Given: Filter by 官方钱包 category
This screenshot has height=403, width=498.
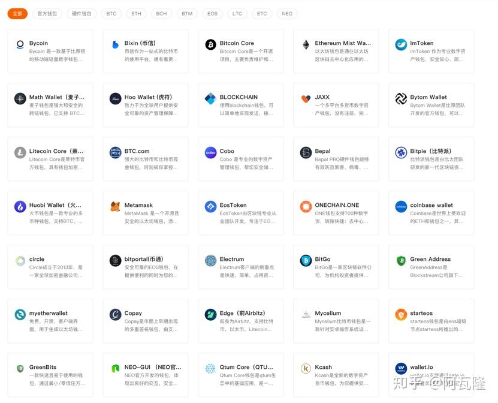Looking at the screenshot, I should point(47,14).
